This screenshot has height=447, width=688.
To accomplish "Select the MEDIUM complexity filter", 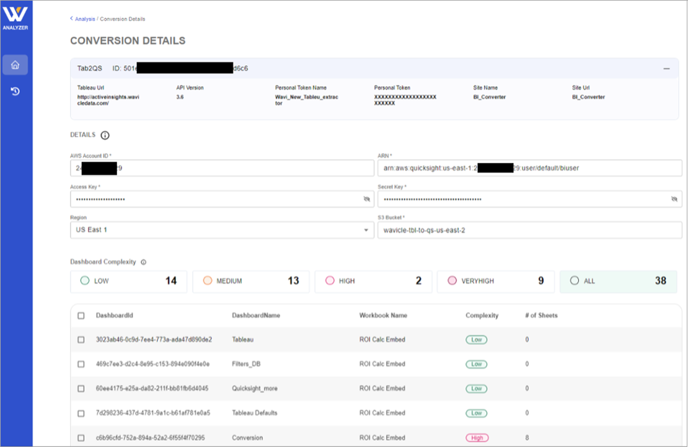I will pyautogui.click(x=251, y=281).
